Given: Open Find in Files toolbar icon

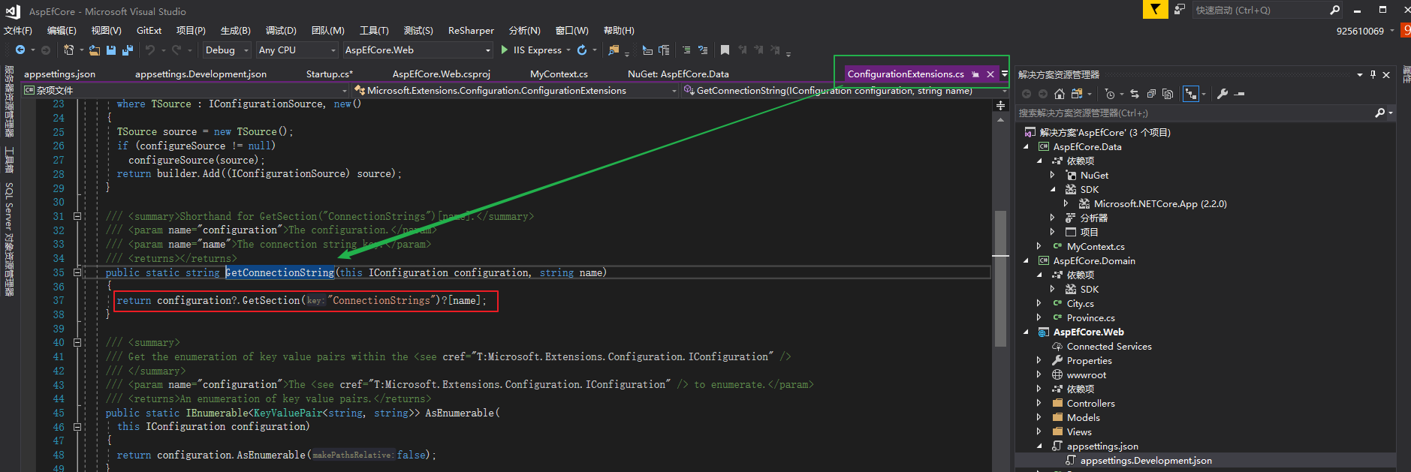Looking at the screenshot, I should tap(614, 50).
